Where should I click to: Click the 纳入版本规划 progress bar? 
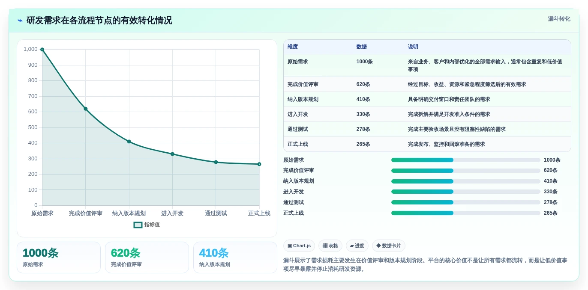point(465,181)
